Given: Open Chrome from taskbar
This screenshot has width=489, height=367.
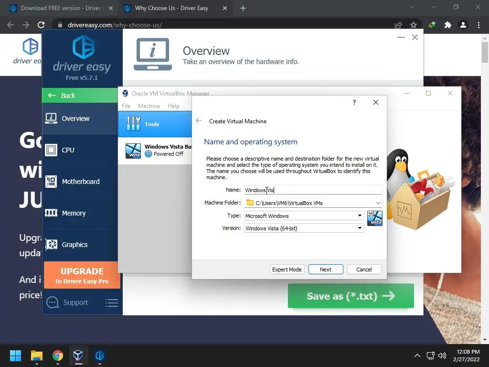Looking at the screenshot, I should pos(57,356).
